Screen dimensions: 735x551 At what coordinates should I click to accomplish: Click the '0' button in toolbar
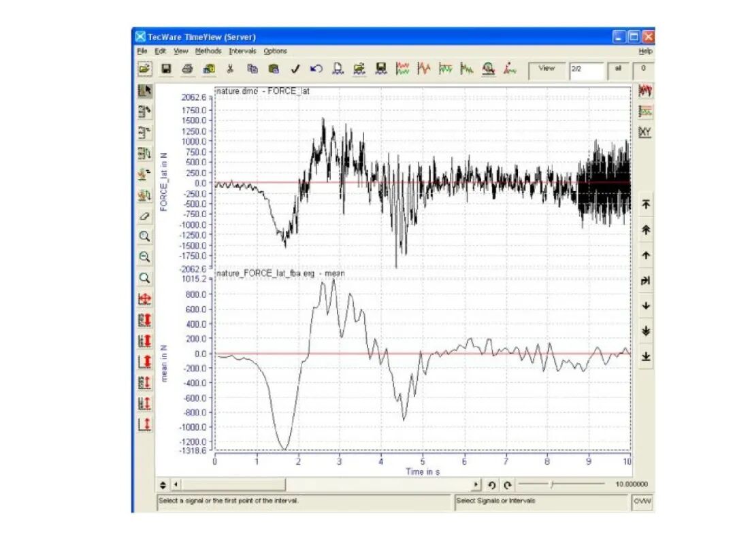(644, 70)
